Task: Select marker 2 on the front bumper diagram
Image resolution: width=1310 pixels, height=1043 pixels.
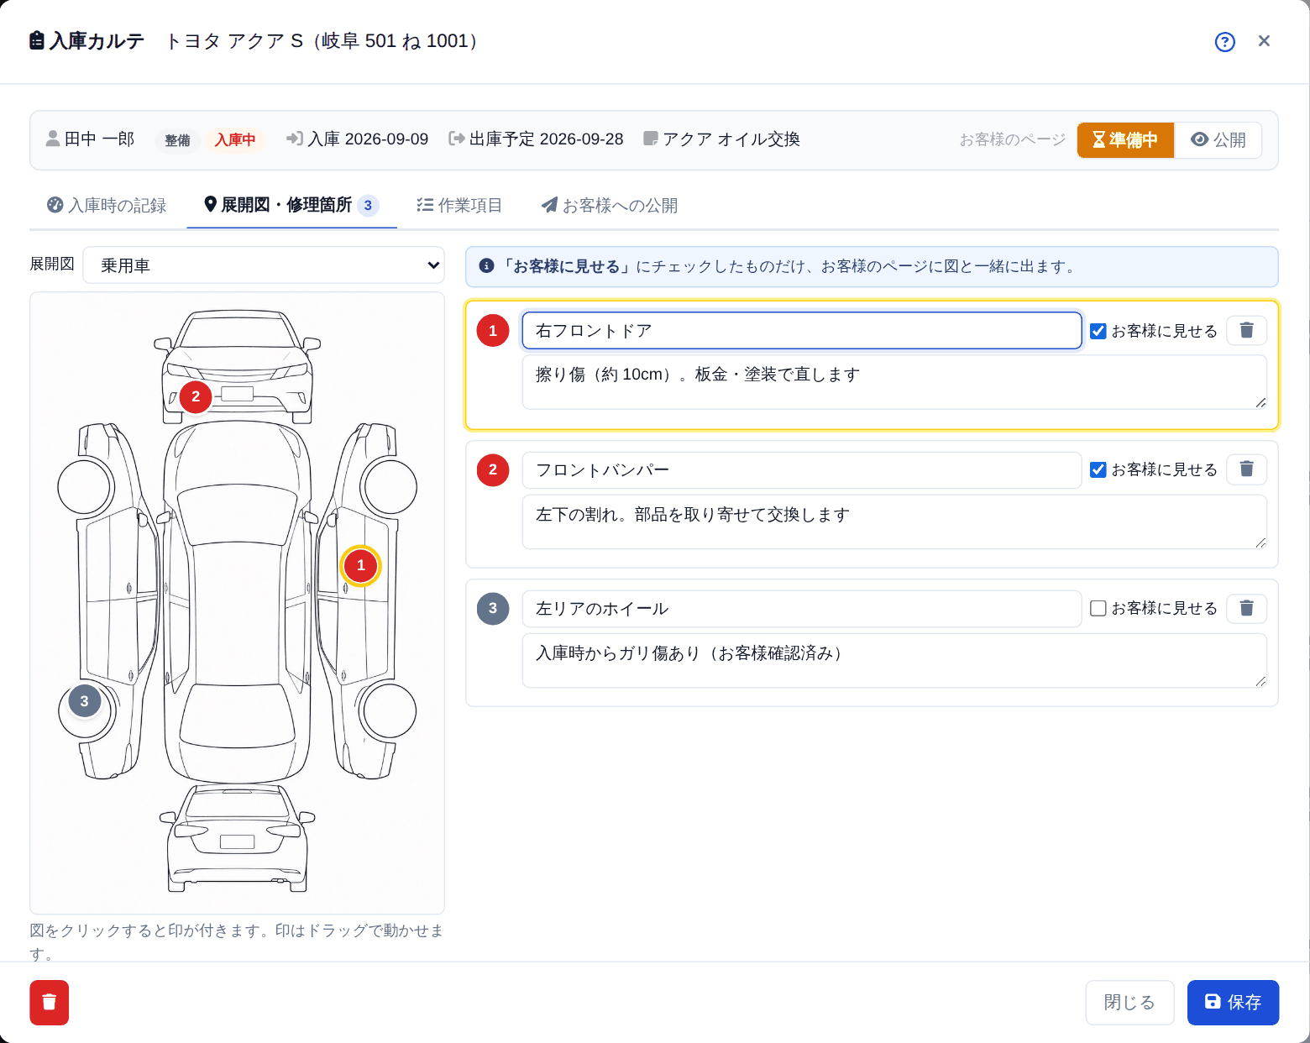Action: click(x=196, y=396)
